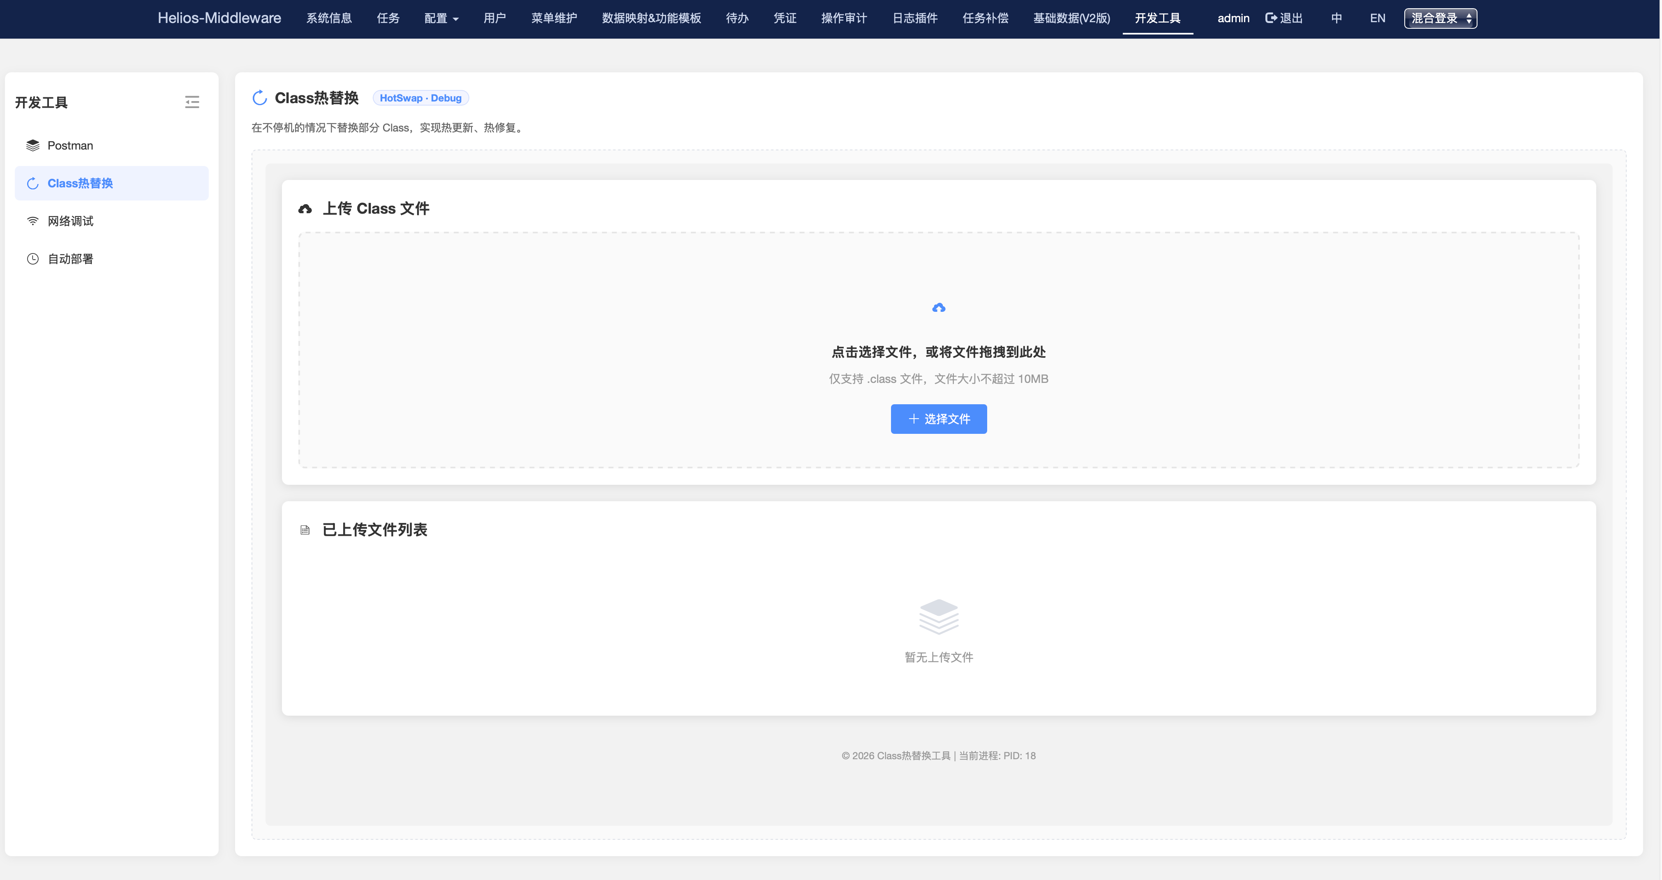
Task: Click the cloud upload icon in drop zone
Action: pyautogui.click(x=939, y=308)
